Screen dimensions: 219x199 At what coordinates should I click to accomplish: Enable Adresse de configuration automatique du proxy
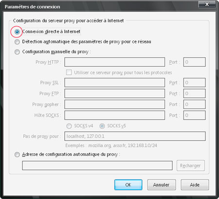[17, 154]
